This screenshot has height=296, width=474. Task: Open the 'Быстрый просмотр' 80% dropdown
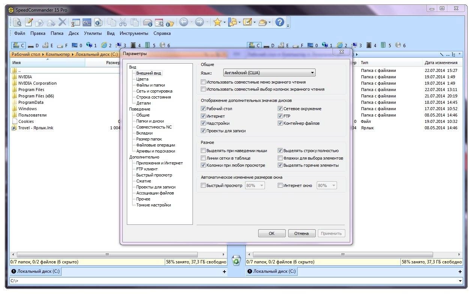pyautogui.click(x=255, y=185)
